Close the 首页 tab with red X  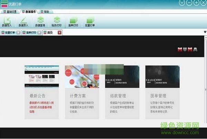60,33
